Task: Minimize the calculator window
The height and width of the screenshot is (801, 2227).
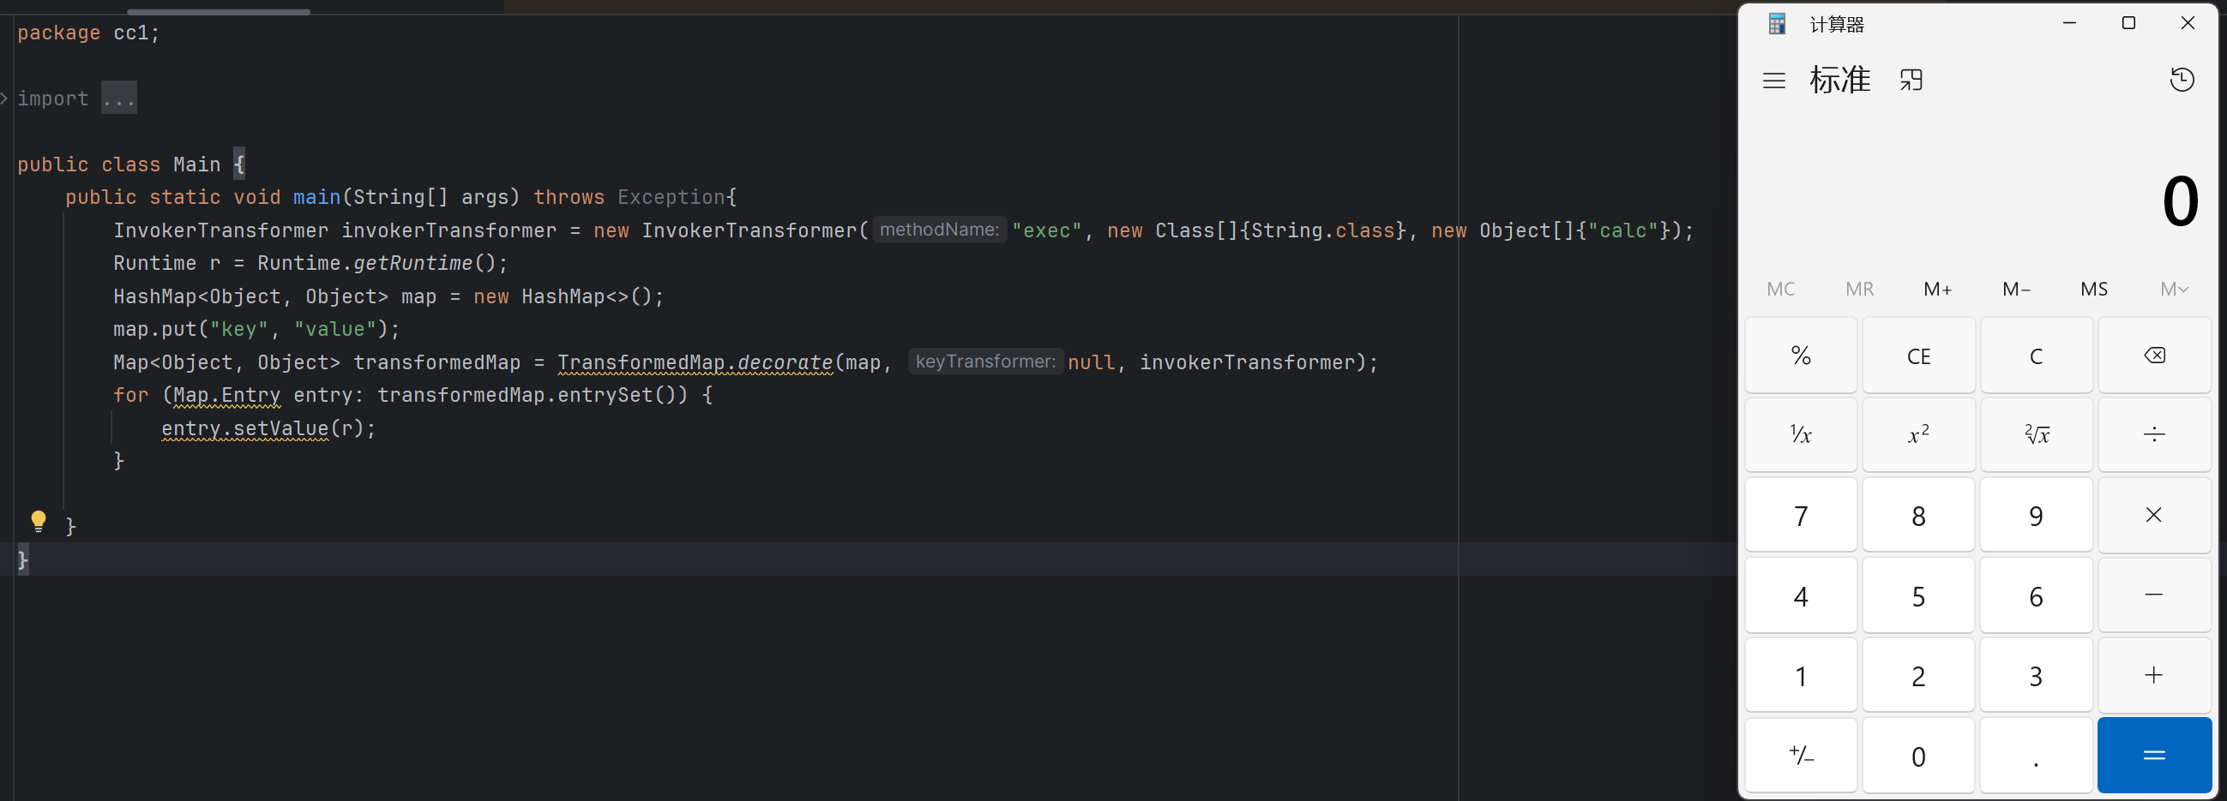Action: click(x=2070, y=23)
